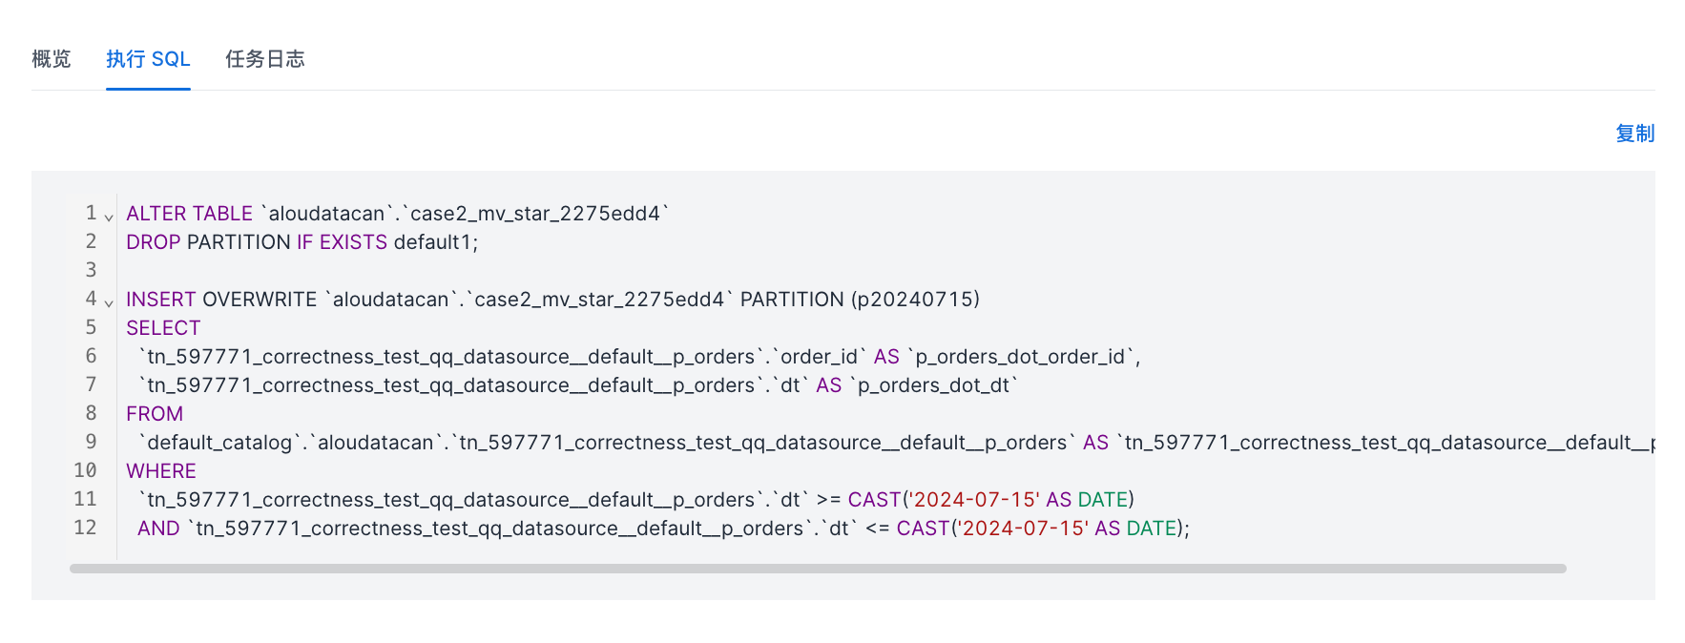Place cursor on default1 partition name
Image resolution: width=1685 pixels, height=643 pixels.
[432, 242]
